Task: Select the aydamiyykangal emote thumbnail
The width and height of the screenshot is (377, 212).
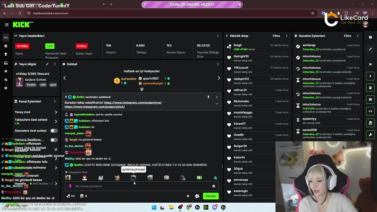Action: coord(133,178)
